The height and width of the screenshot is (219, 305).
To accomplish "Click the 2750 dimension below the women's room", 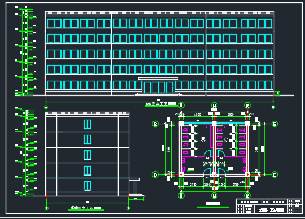I will [236, 185].
